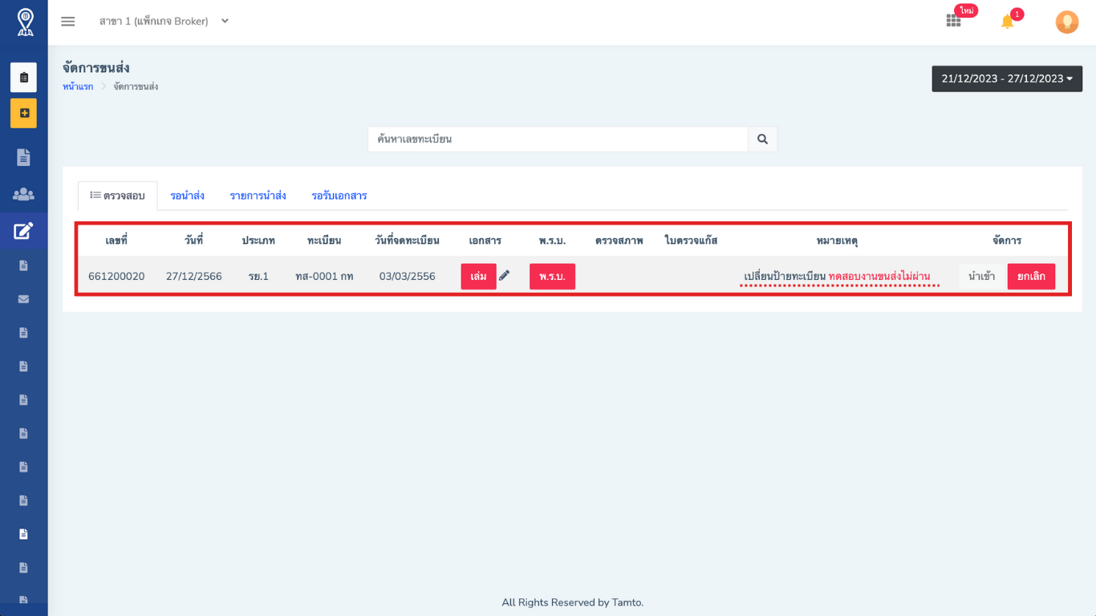Click the เลขที่ column header

[116, 241]
